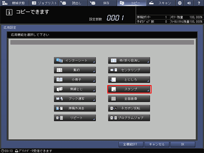Image resolution: width=204 pixels, height=153 pixels.
Task: Click the 枠/折り目消し two-page icon
Action: click(114, 60)
